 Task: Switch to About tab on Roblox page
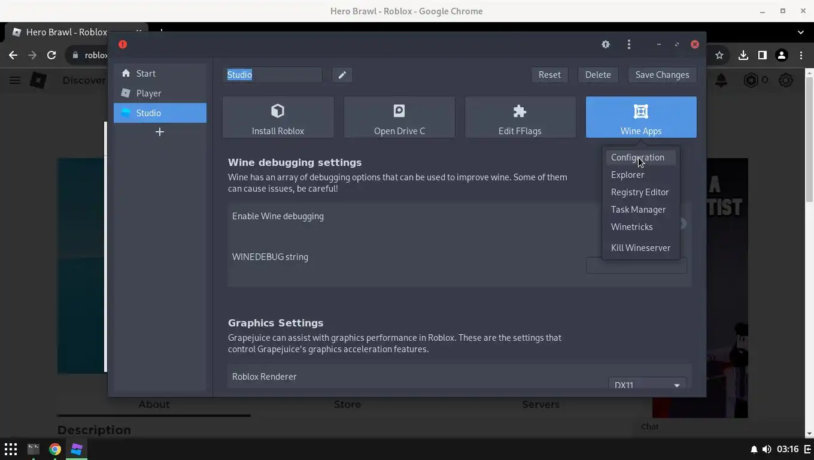coord(154,405)
